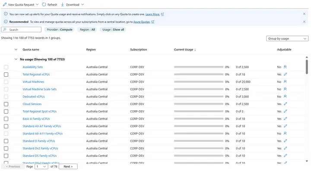Open the Learn More link
This screenshot has width=311, height=171.
(152, 14)
